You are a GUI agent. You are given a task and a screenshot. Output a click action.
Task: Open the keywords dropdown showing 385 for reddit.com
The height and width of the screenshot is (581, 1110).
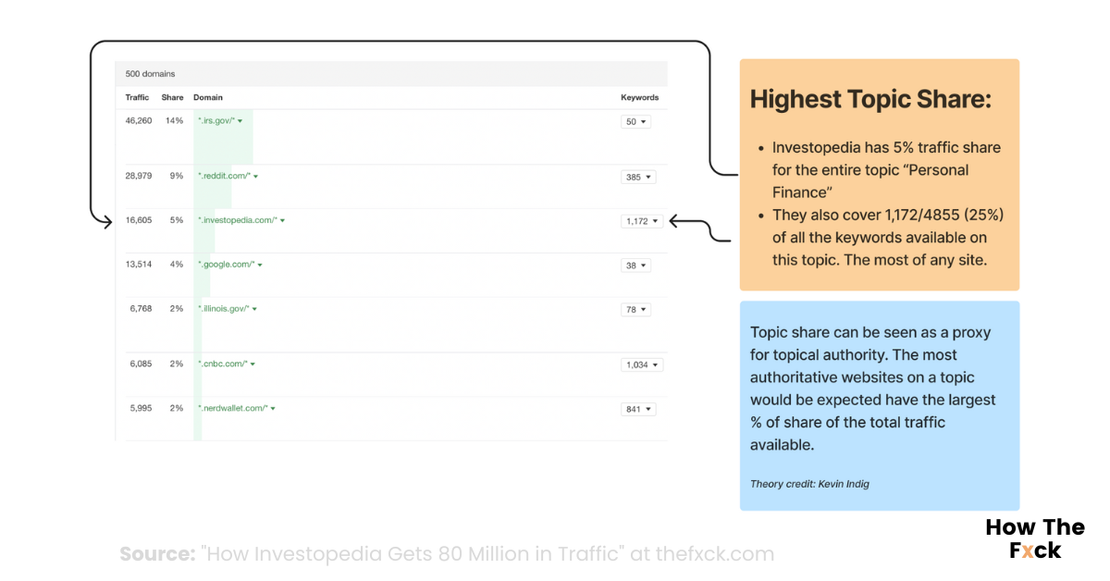click(x=638, y=177)
